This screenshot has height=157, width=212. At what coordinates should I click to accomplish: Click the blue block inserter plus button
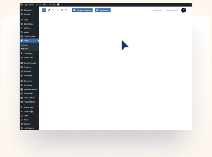pos(44,10)
